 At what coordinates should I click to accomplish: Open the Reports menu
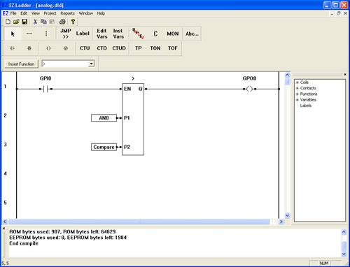[67, 13]
